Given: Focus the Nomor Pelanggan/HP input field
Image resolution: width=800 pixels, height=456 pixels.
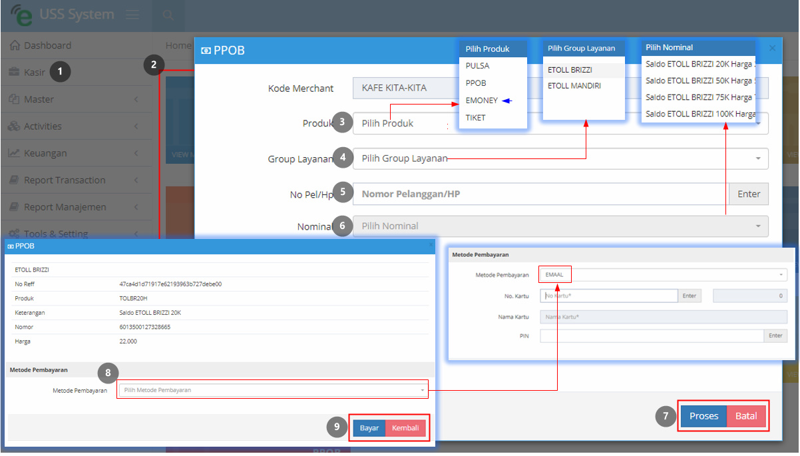Looking at the screenshot, I should pos(541,194).
